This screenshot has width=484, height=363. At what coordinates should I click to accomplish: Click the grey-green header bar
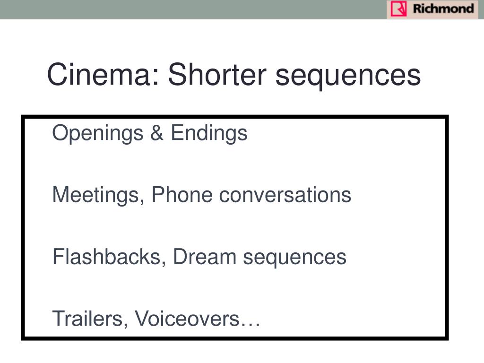pyautogui.click(x=242, y=9)
